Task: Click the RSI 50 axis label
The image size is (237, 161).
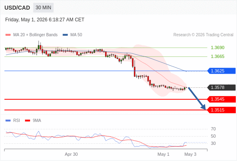Action: pyautogui.click(x=213, y=136)
